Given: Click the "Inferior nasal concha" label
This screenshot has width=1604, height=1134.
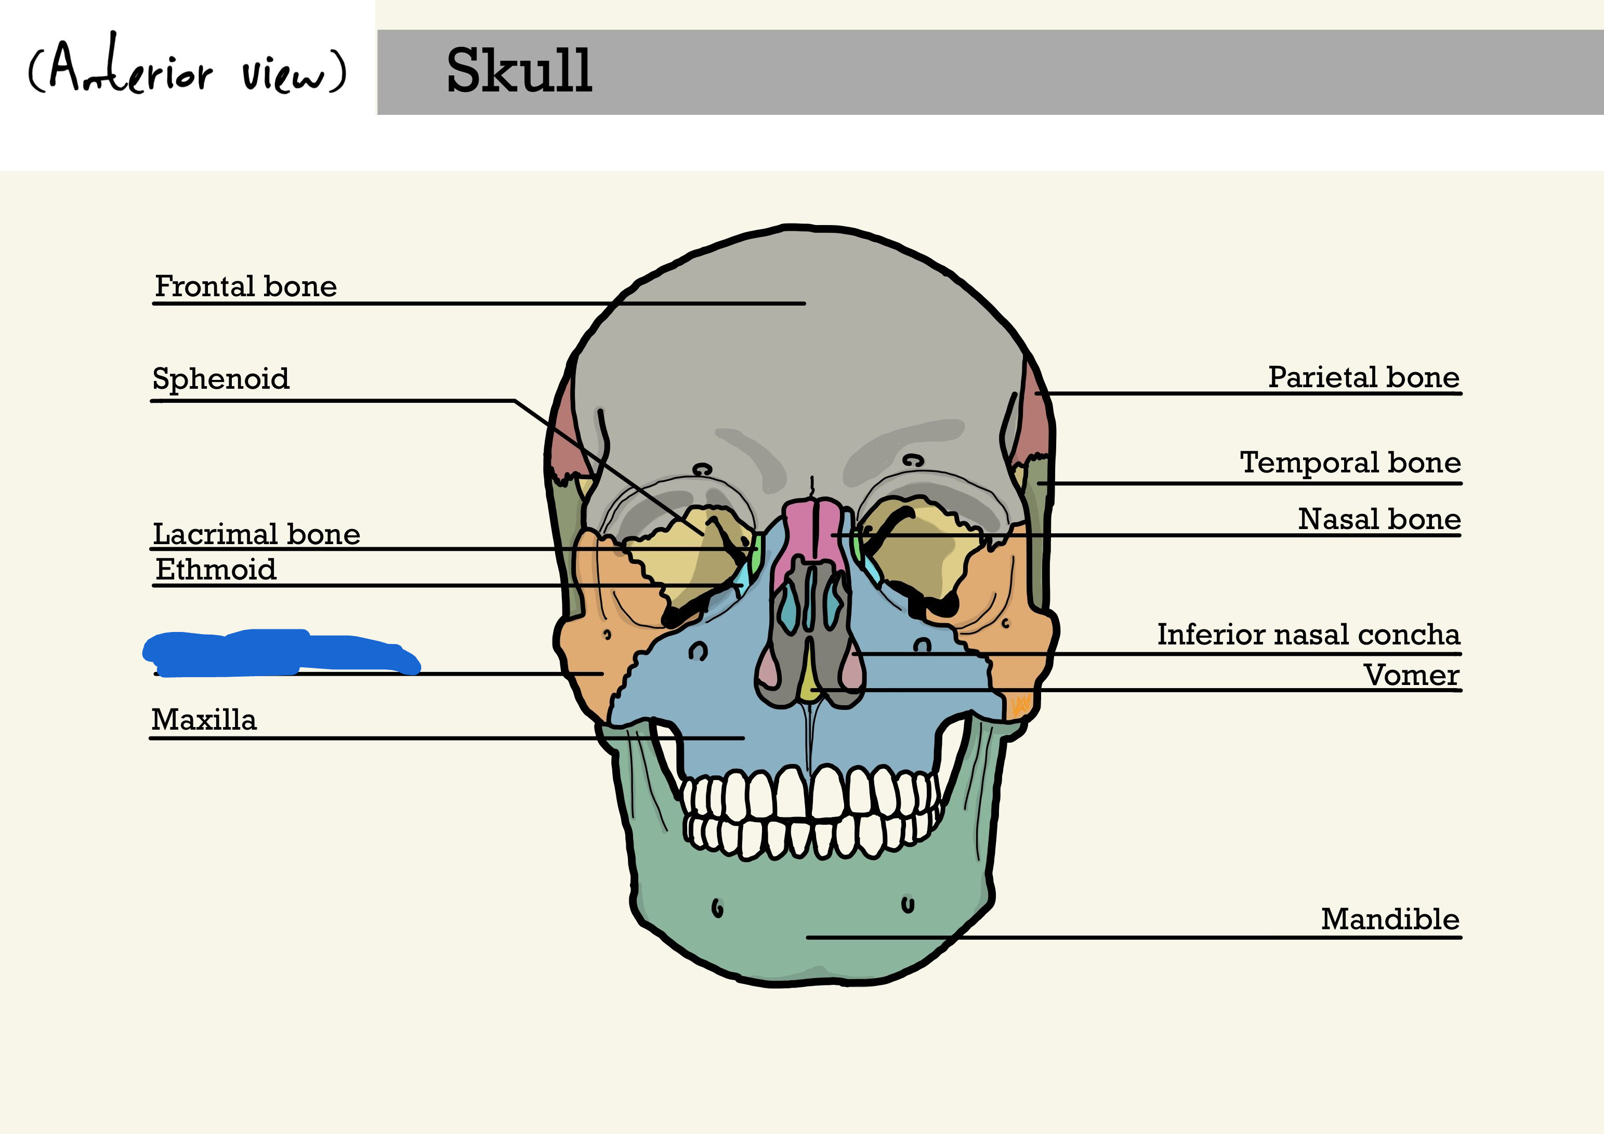Looking at the screenshot, I should click(x=1308, y=635).
